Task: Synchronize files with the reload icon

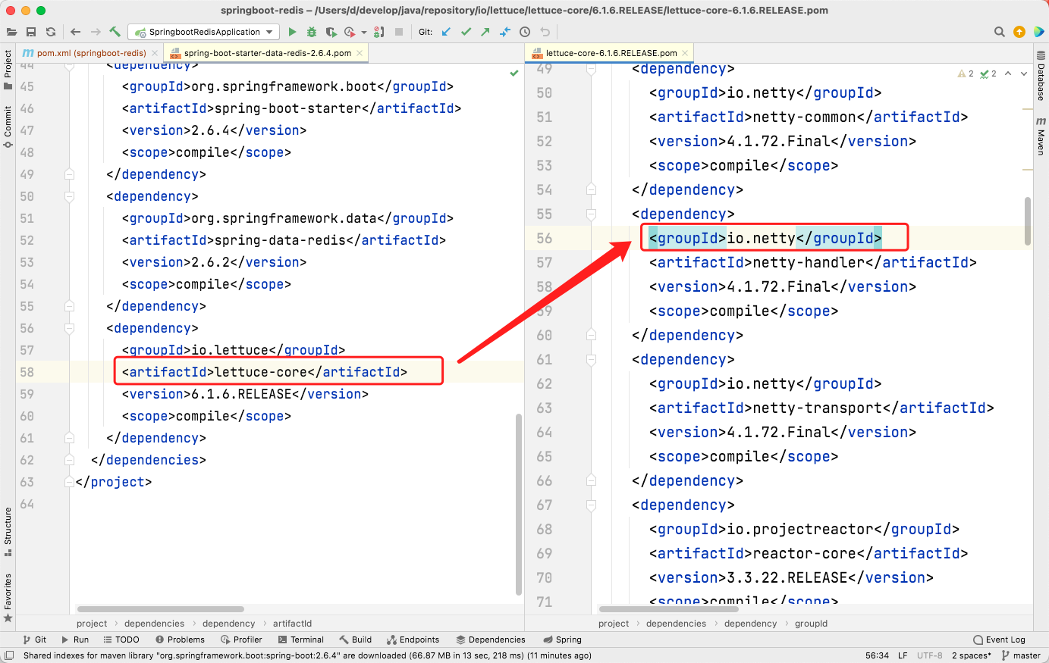Action: (x=51, y=32)
